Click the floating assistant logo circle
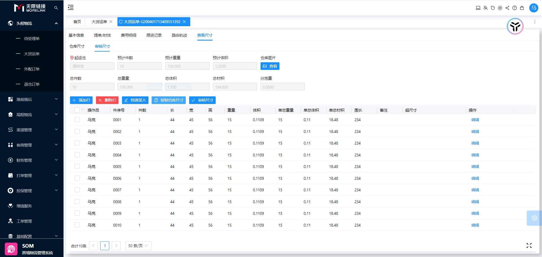Image resolution: width=542 pixels, height=257 pixels. 515,26
